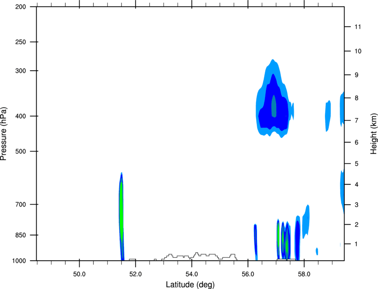Click the 52.0 latitude tick label
This screenshot has height=289, width=378.
(x=136, y=274)
